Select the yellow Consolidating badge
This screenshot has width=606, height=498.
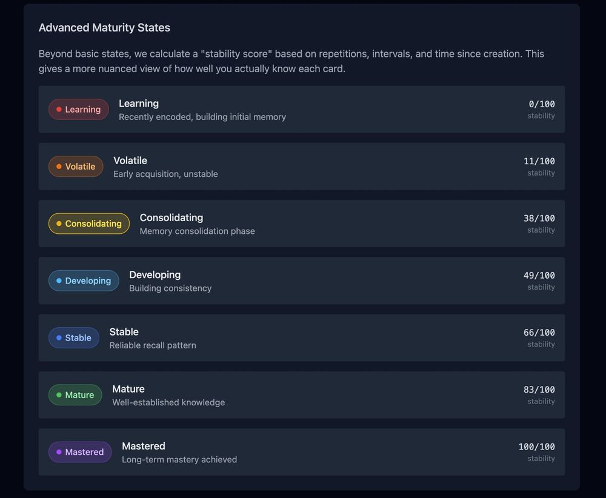point(89,224)
